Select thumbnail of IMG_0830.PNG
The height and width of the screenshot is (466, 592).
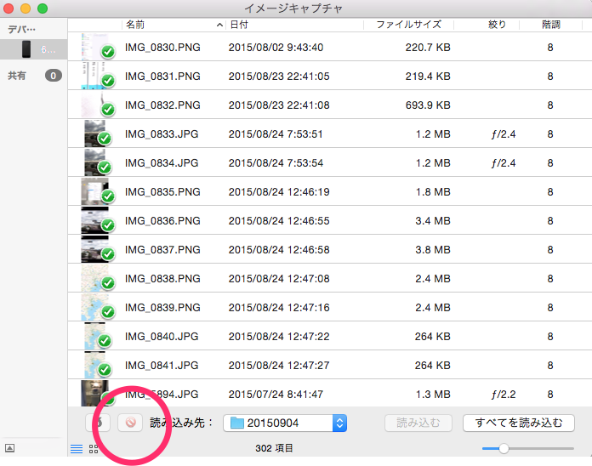tap(95, 47)
